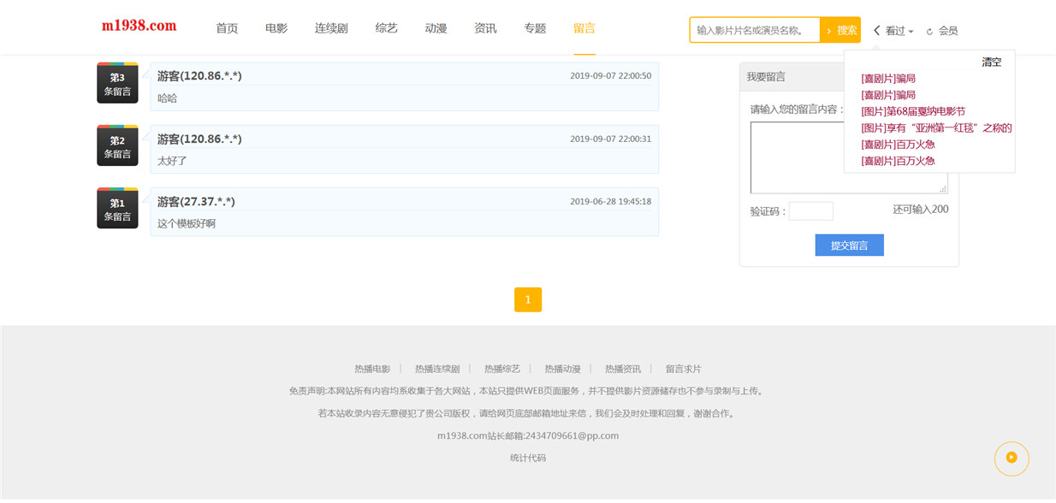The width and height of the screenshot is (1056, 503).
Task: Open the 专题 nav item
Action: pos(535,28)
